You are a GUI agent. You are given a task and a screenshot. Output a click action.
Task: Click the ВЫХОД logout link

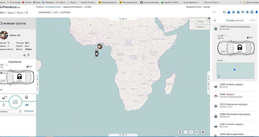(x=207, y=7)
